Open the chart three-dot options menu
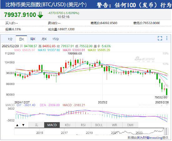 (x=167, y=38)
